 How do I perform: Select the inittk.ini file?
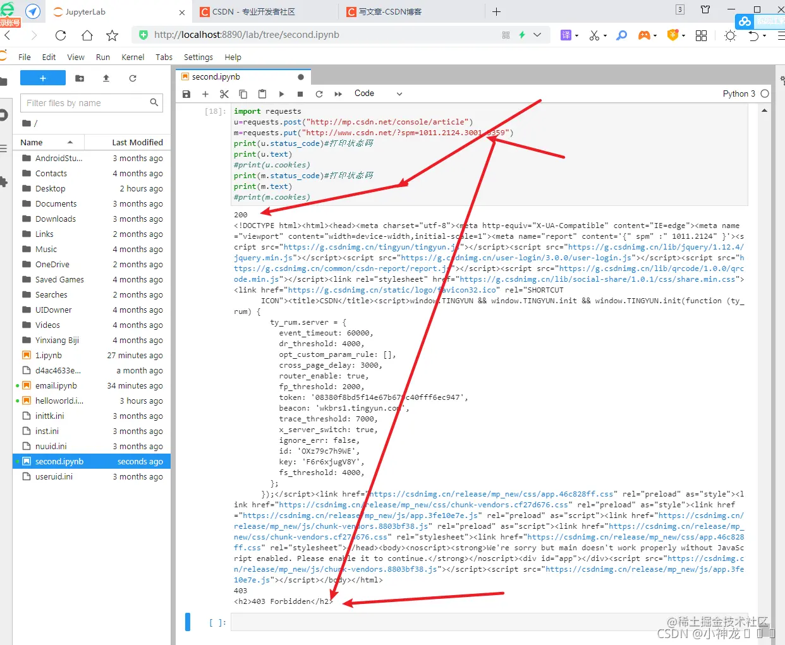point(92,416)
